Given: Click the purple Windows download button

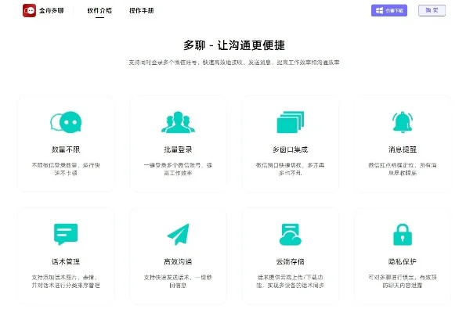Looking at the screenshot, I should [389, 10].
